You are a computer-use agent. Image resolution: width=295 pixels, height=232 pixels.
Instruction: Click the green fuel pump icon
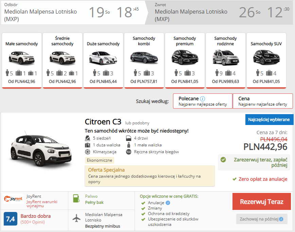click(76, 198)
